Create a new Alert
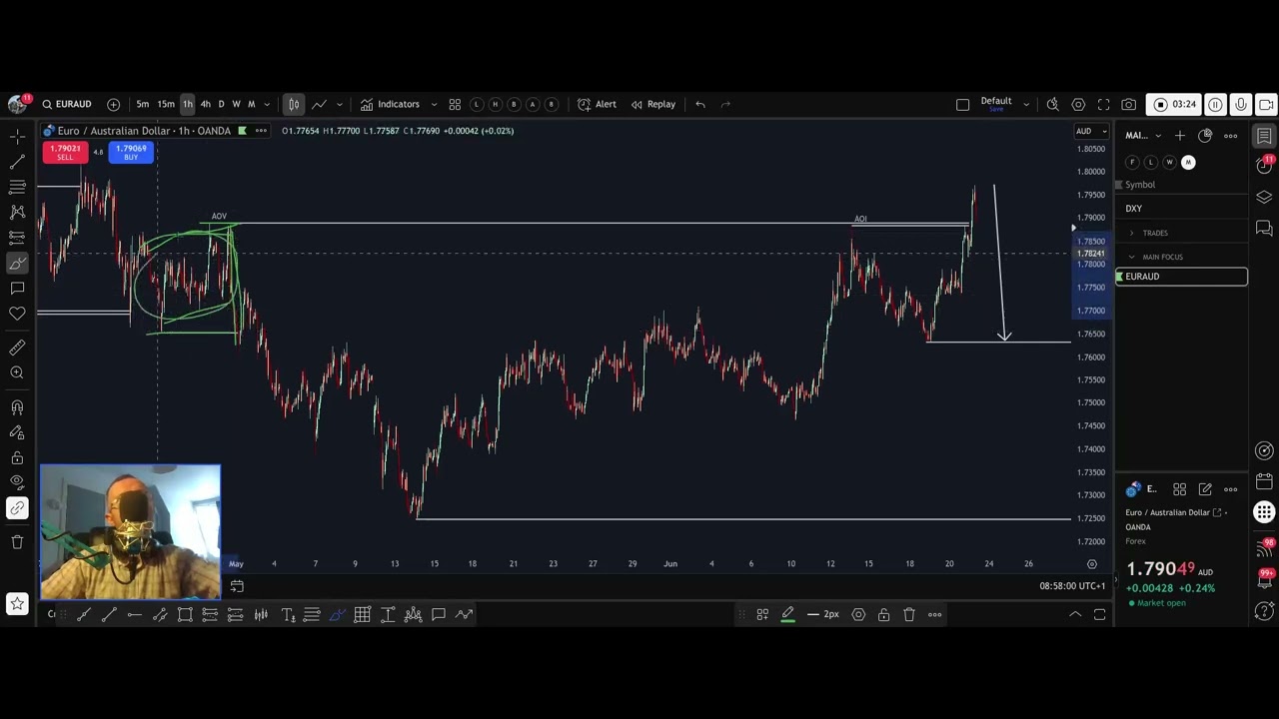The width and height of the screenshot is (1279, 719). tap(597, 104)
